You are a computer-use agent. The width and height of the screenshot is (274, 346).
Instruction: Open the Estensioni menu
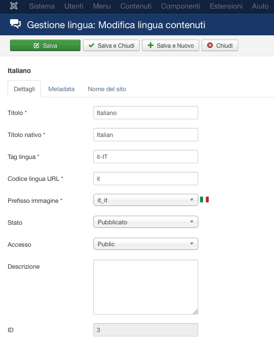point(226,6)
